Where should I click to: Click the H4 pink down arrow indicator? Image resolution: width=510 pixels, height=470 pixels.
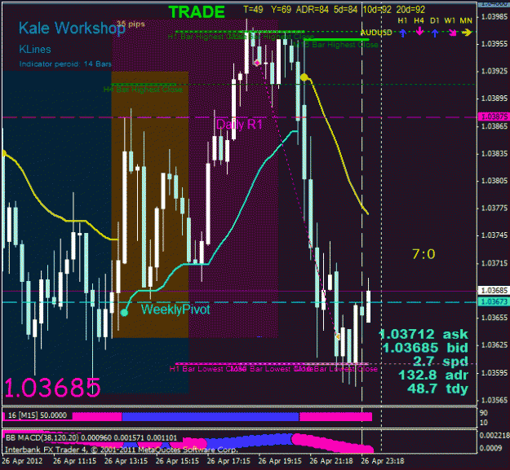pos(419,32)
